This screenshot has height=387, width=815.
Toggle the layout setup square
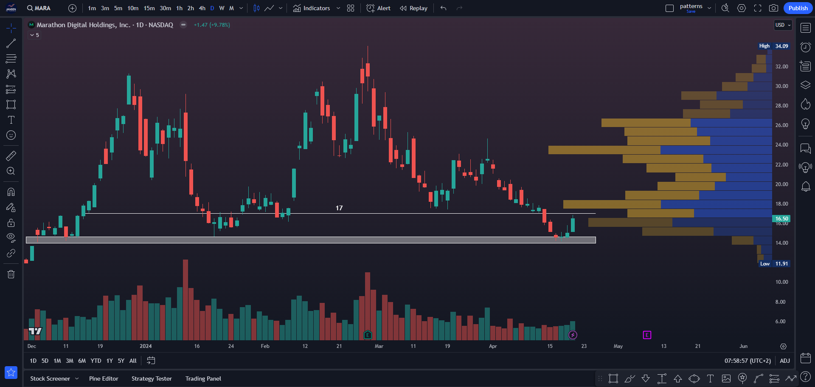669,8
